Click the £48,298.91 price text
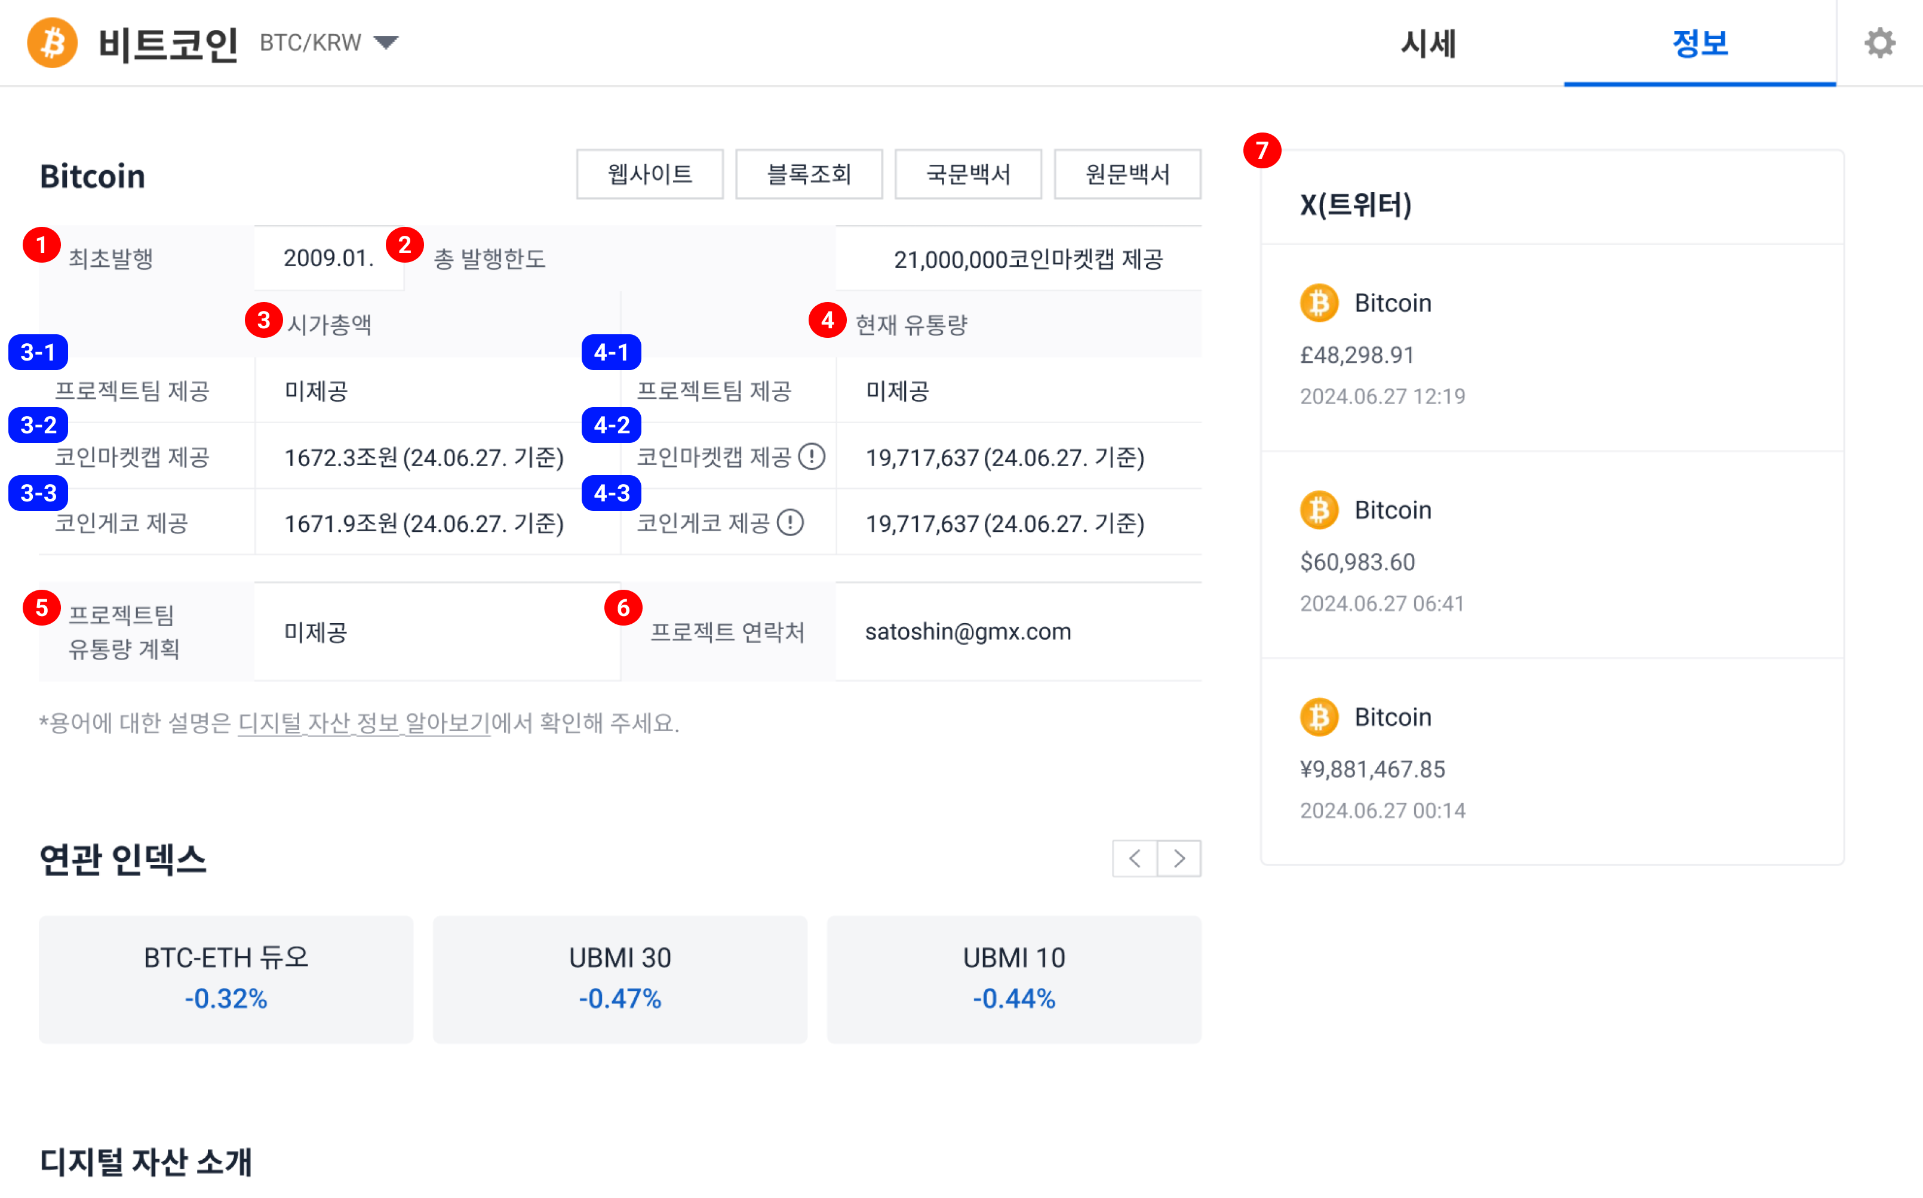 coord(1357,355)
